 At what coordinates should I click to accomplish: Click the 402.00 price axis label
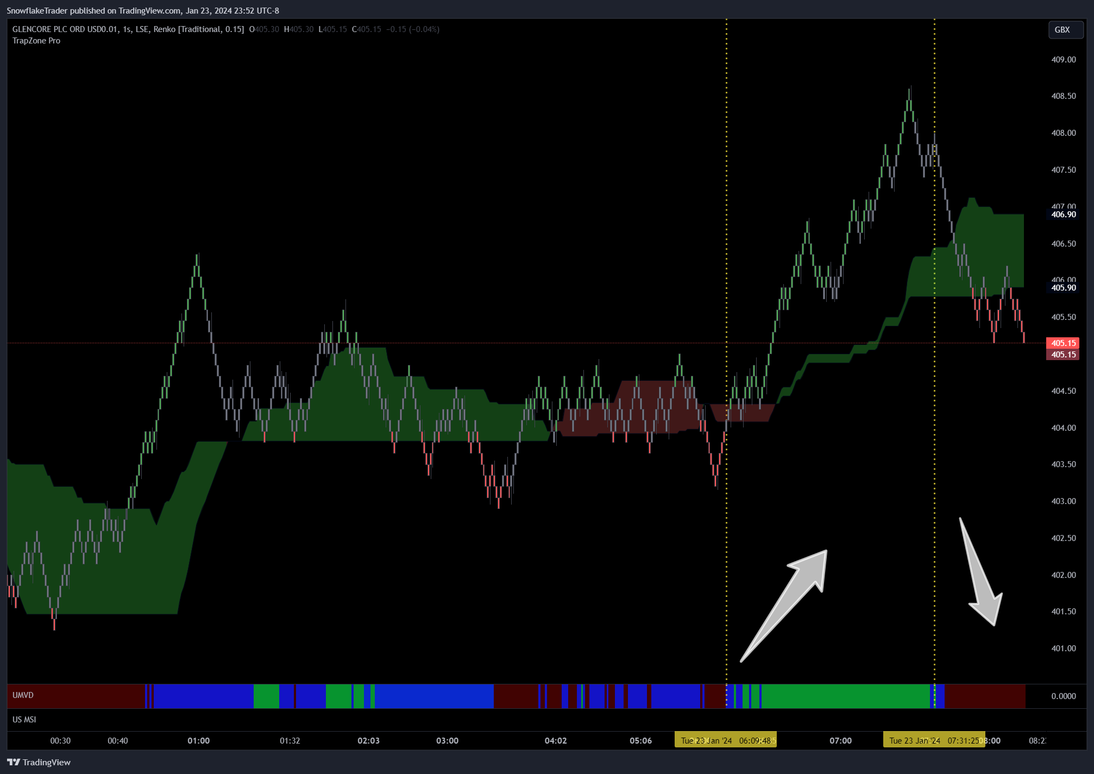(x=1063, y=575)
